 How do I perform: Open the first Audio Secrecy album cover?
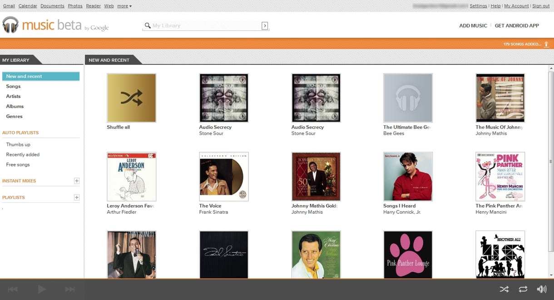[224, 98]
